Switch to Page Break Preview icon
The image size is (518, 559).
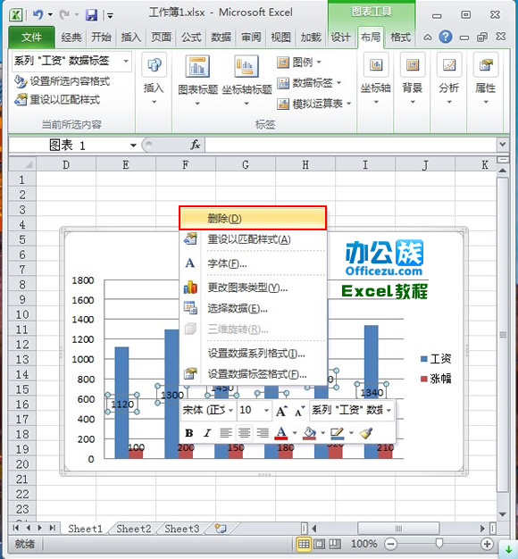click(x=335, y=544)
